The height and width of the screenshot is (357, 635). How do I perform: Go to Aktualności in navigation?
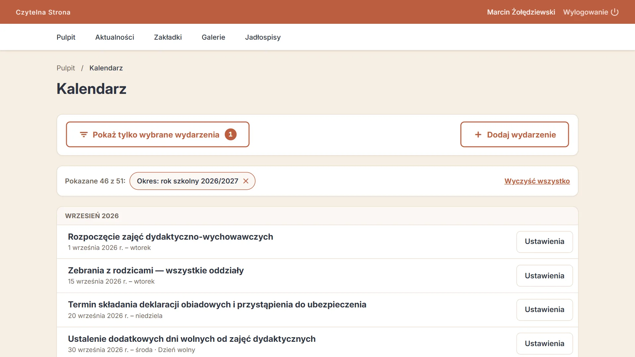tap(115, 37)
